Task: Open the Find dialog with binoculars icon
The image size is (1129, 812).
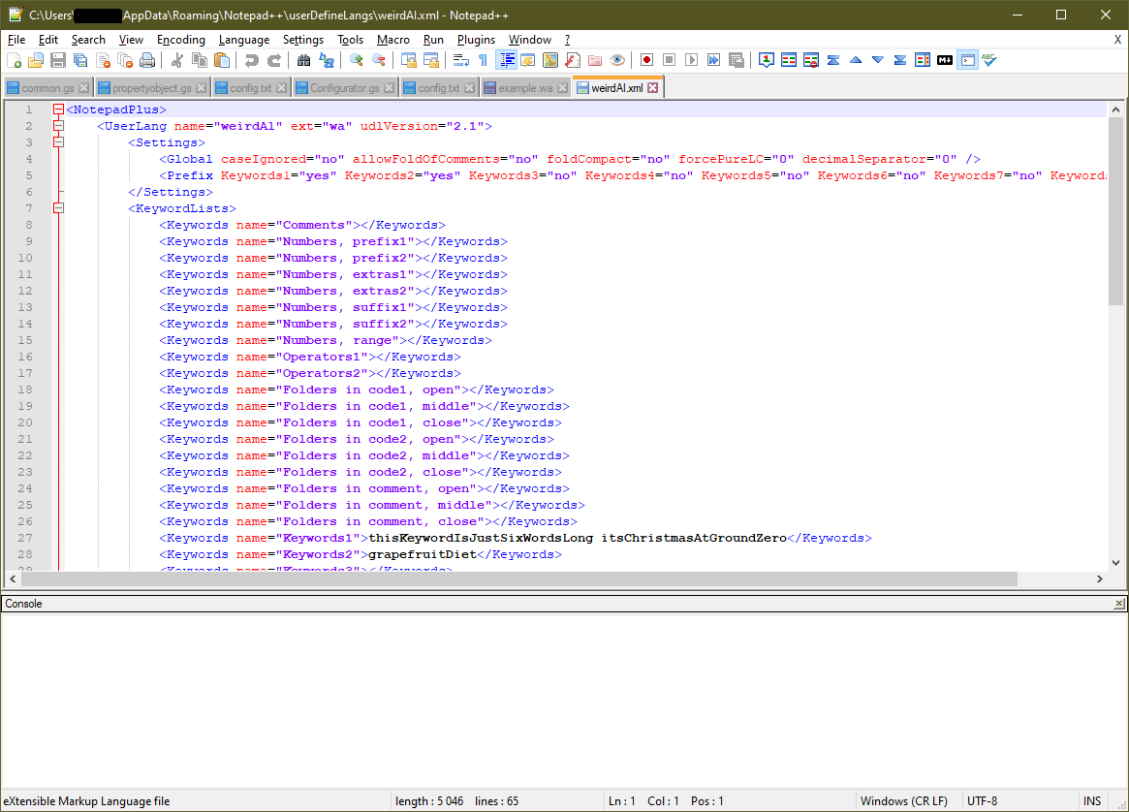Action: tap(303, 60)
